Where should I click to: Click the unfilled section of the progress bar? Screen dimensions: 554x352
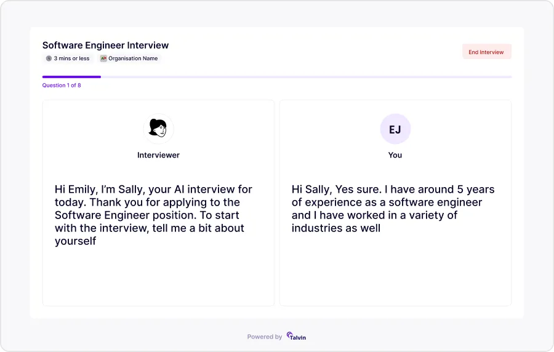click(308, 77)
